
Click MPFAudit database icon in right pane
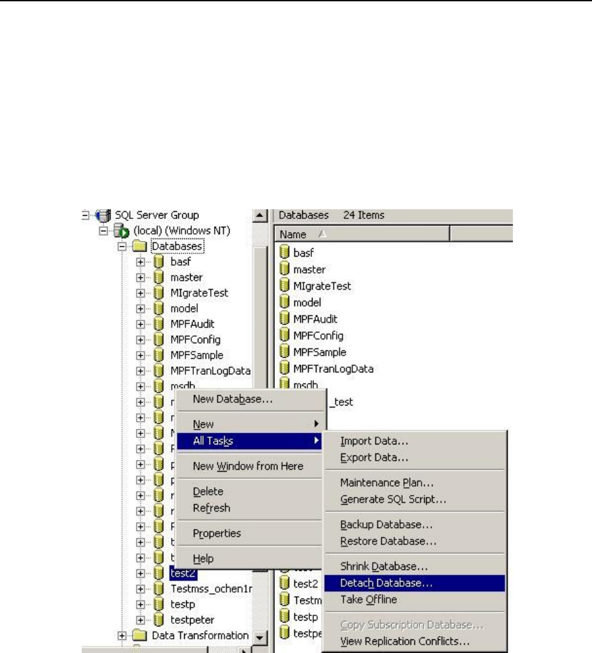pos(284,319)
